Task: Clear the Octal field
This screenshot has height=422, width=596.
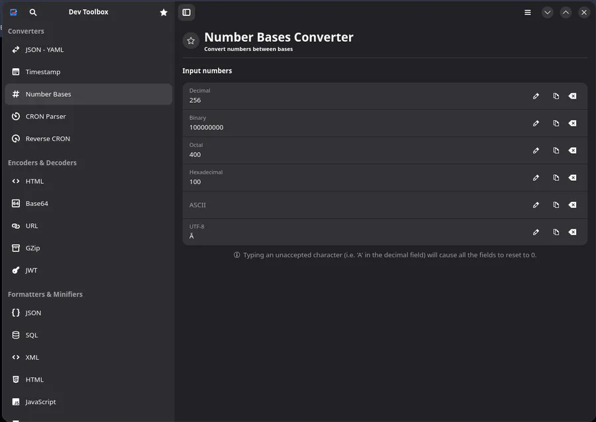Action: coord(573,150)
